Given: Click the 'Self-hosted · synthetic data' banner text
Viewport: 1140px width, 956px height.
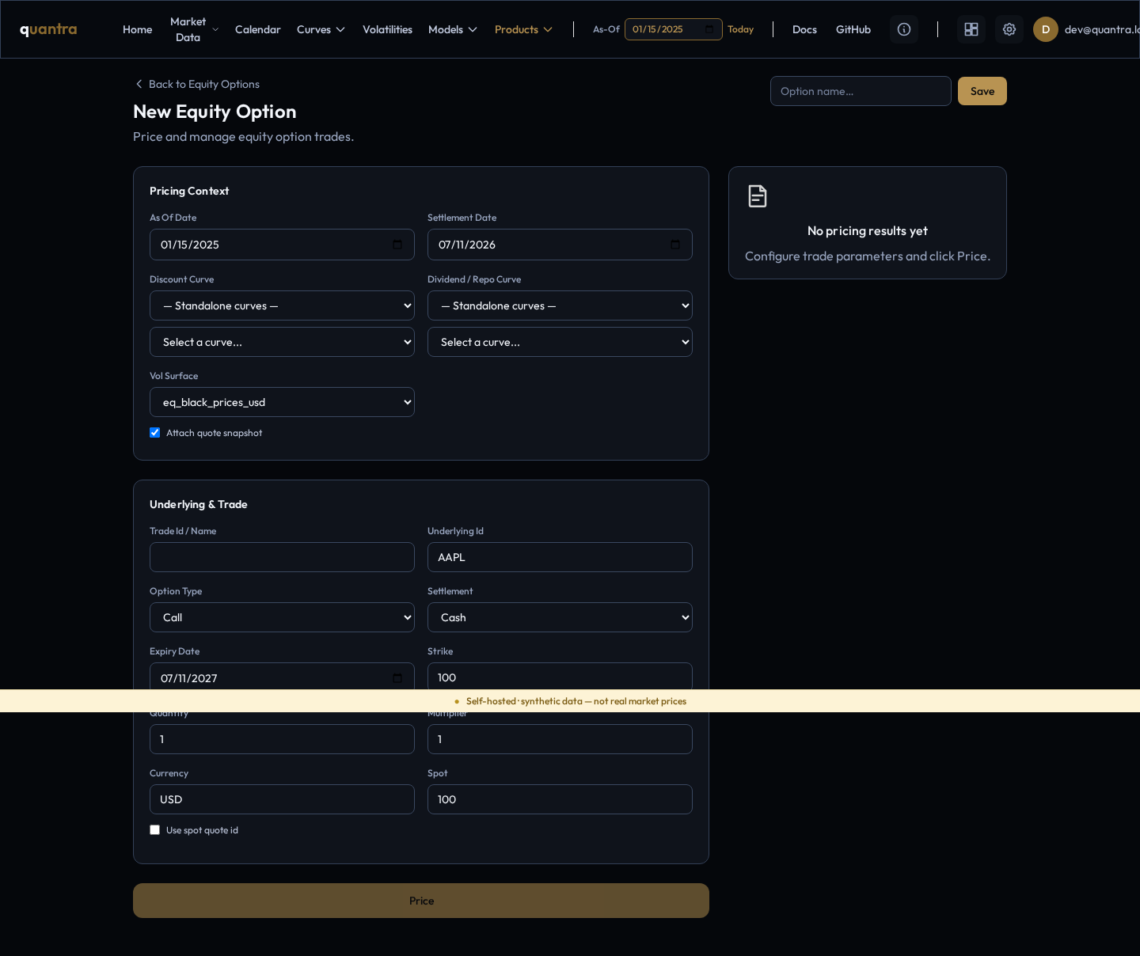Looking at the screenshot, I should [576, 701].
